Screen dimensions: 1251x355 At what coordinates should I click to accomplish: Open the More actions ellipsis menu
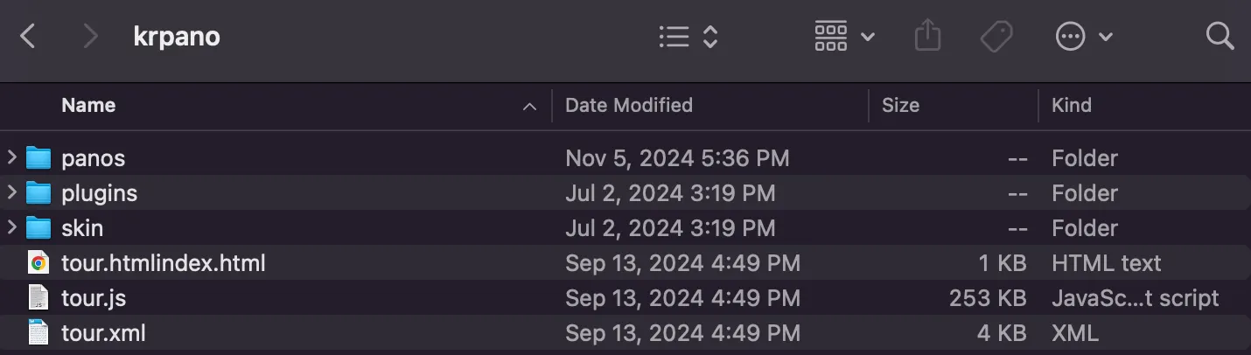click(1083, 37)
